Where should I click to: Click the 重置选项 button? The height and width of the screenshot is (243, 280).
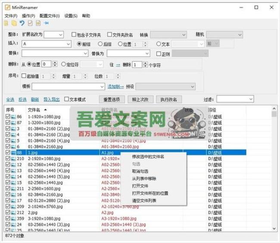tap(112, 99)
